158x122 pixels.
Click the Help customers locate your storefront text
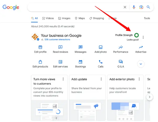[123, 90]
